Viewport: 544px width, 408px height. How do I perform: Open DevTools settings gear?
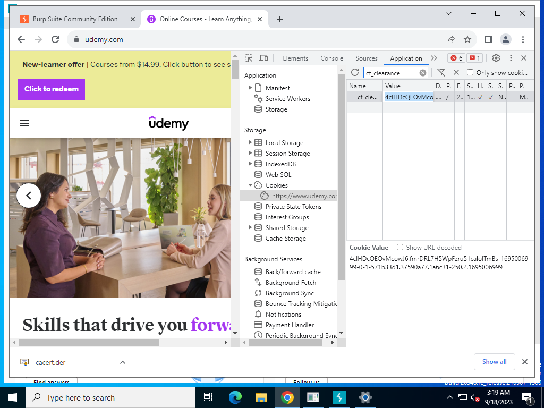click(496, 58)
